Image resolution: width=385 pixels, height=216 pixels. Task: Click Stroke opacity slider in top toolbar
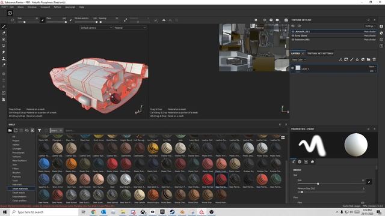[x=86, y=22]
